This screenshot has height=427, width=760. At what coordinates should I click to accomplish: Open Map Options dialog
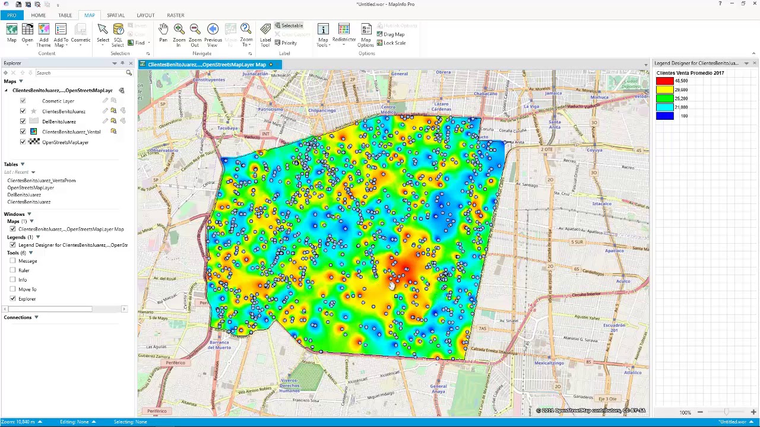tap(366, 34)
